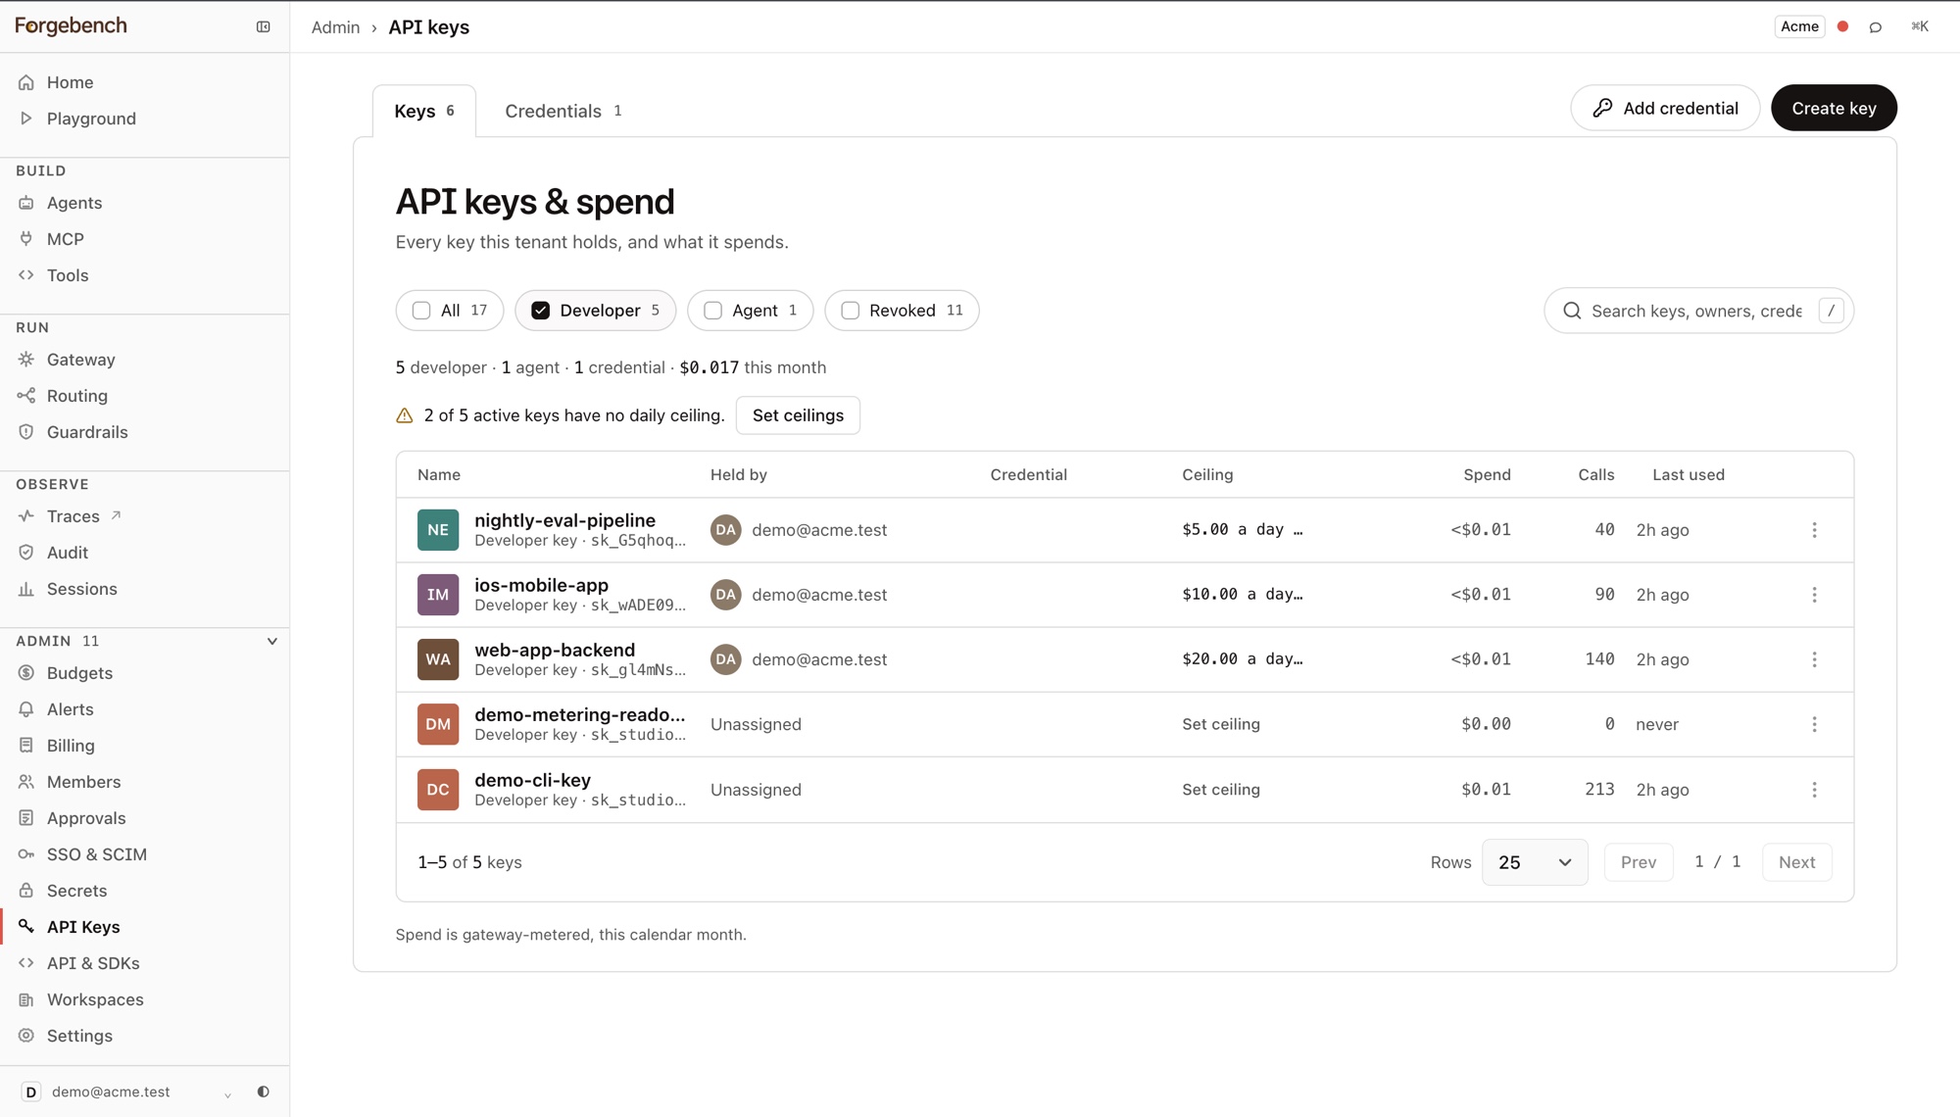Switch to the Credentials tab
The width and height of the screenshot is (1960, 1117).
click(x=563, y=111)
